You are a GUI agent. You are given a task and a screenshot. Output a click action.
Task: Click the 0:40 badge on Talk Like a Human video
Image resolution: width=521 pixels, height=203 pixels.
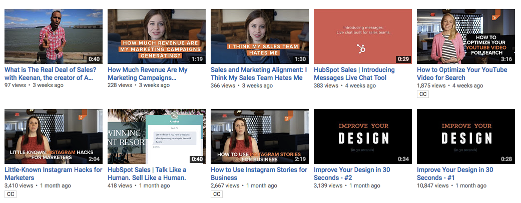tap(197, 159)
